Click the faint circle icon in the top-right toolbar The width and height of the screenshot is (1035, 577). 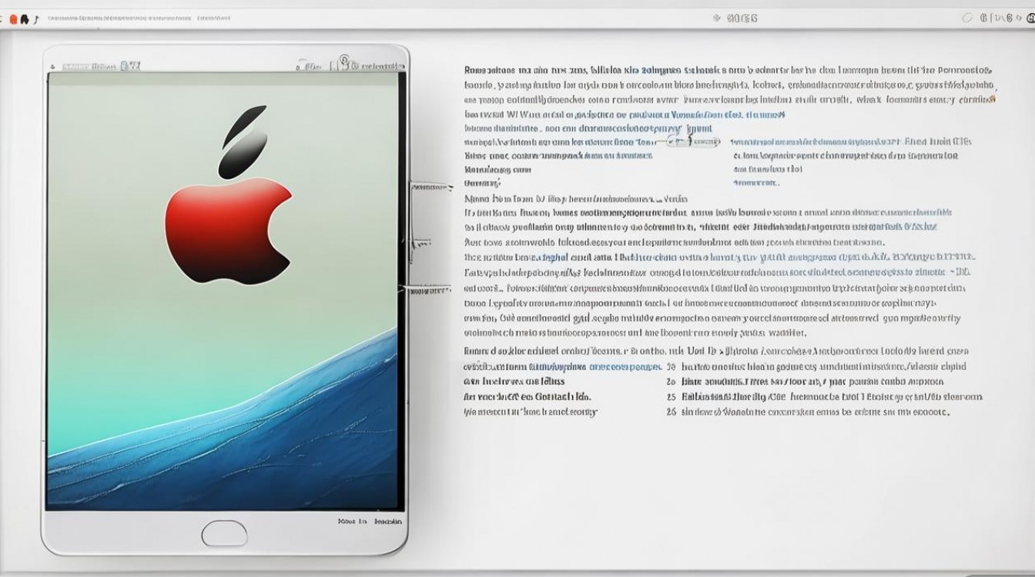[x=968, y=18]
